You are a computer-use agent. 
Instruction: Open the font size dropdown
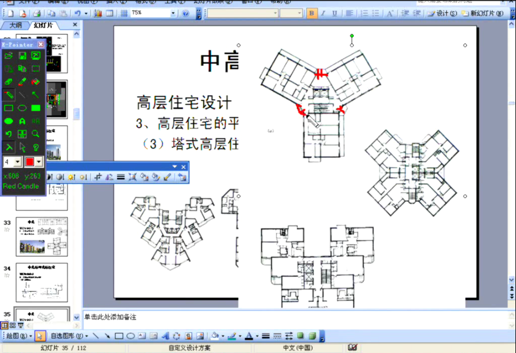299,13
